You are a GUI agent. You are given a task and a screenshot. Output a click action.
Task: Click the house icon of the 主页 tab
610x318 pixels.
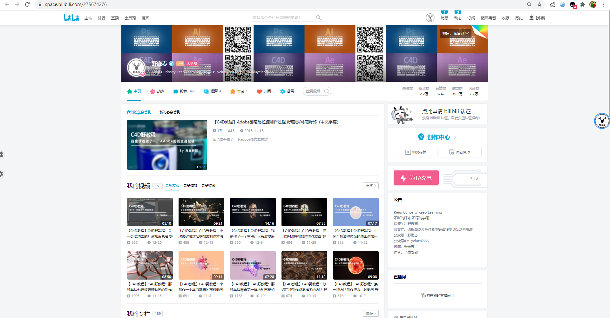point(130,91)
